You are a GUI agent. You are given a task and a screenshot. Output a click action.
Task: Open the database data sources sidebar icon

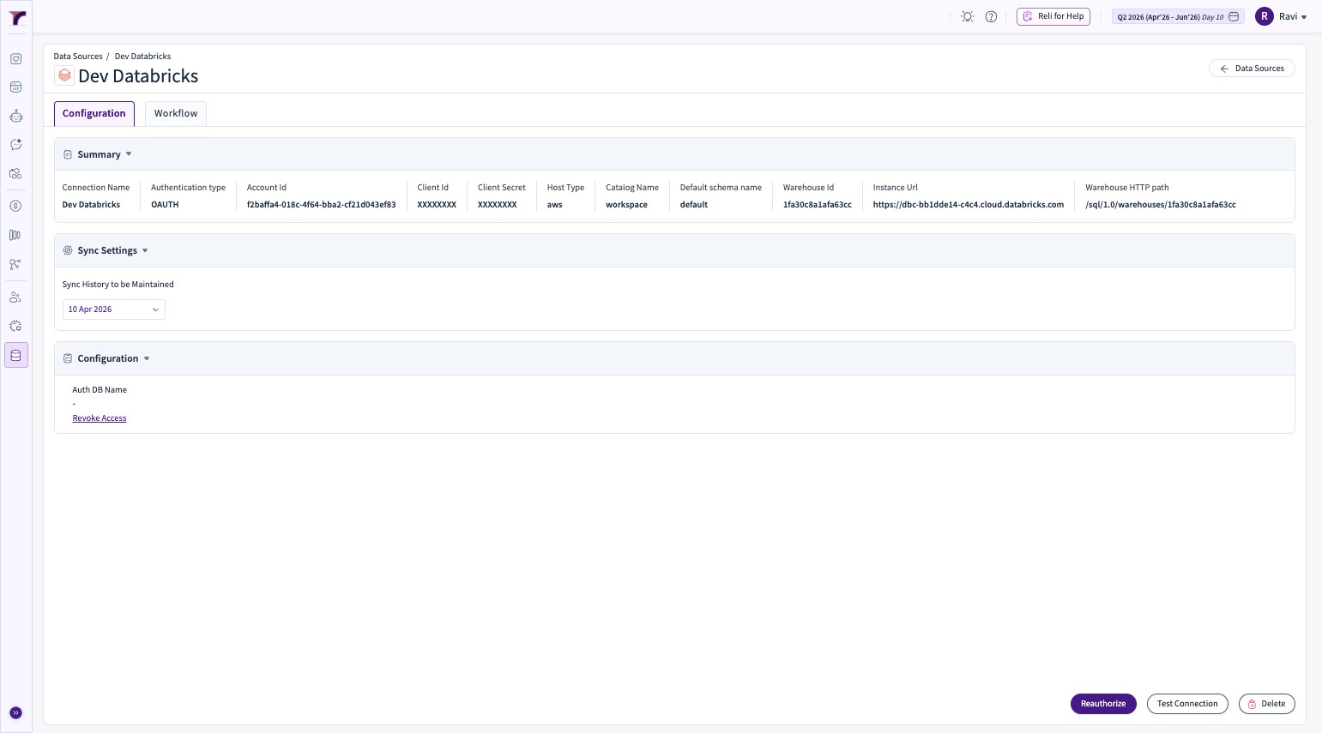click(x=15, y=355)
